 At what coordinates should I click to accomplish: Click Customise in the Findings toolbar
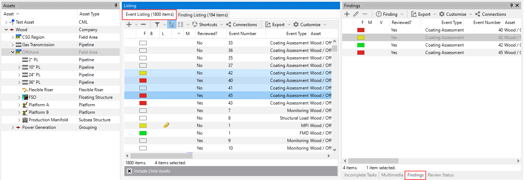[x=453, y=14]
